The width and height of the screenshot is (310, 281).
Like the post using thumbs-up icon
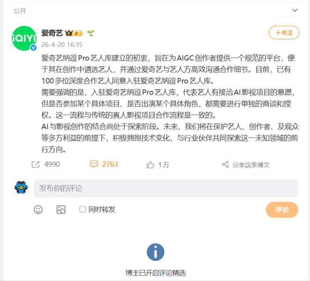click(x=150, y=164)
